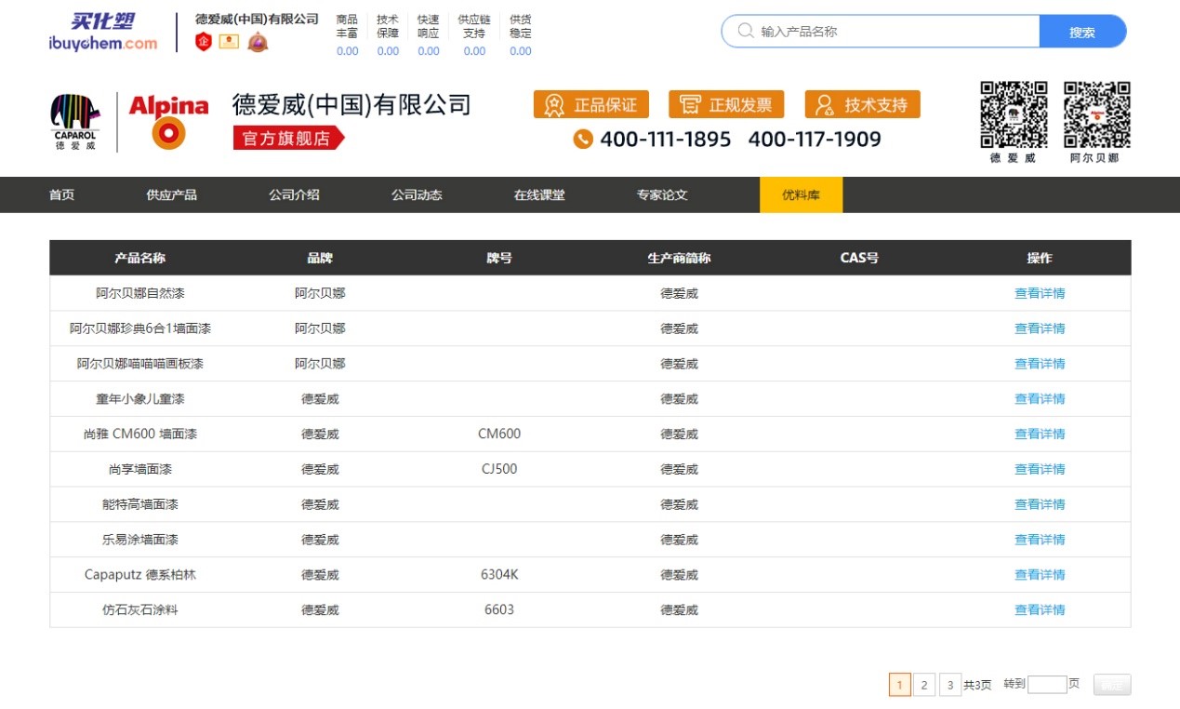
Task: View details for Capaputz 德系柏林
Action: point(1040,575)
